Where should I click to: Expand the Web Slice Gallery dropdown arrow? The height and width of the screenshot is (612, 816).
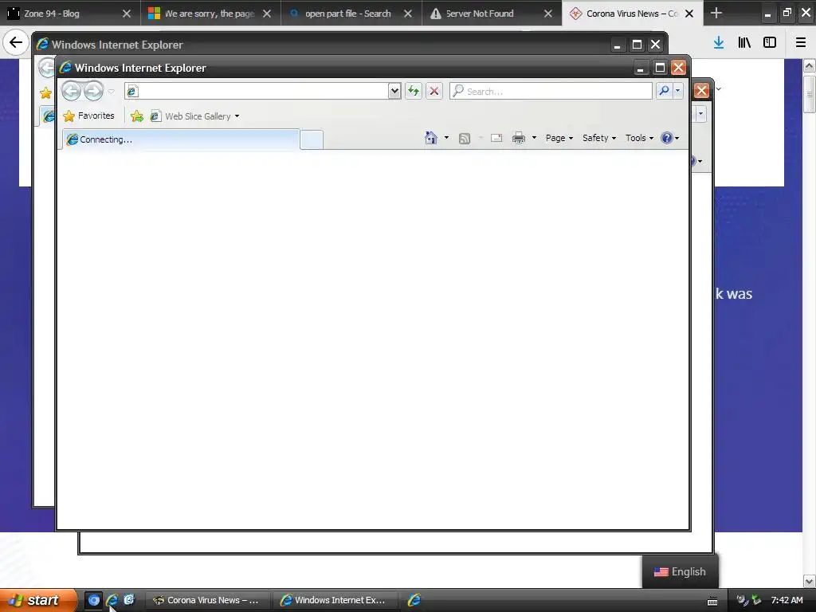(x=237, y=116)
